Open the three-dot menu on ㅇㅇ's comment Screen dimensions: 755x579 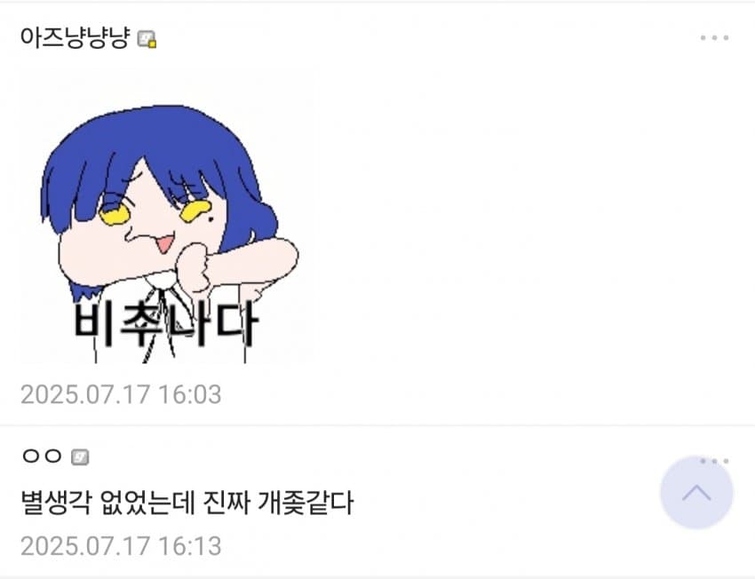(x=714, y=461)
